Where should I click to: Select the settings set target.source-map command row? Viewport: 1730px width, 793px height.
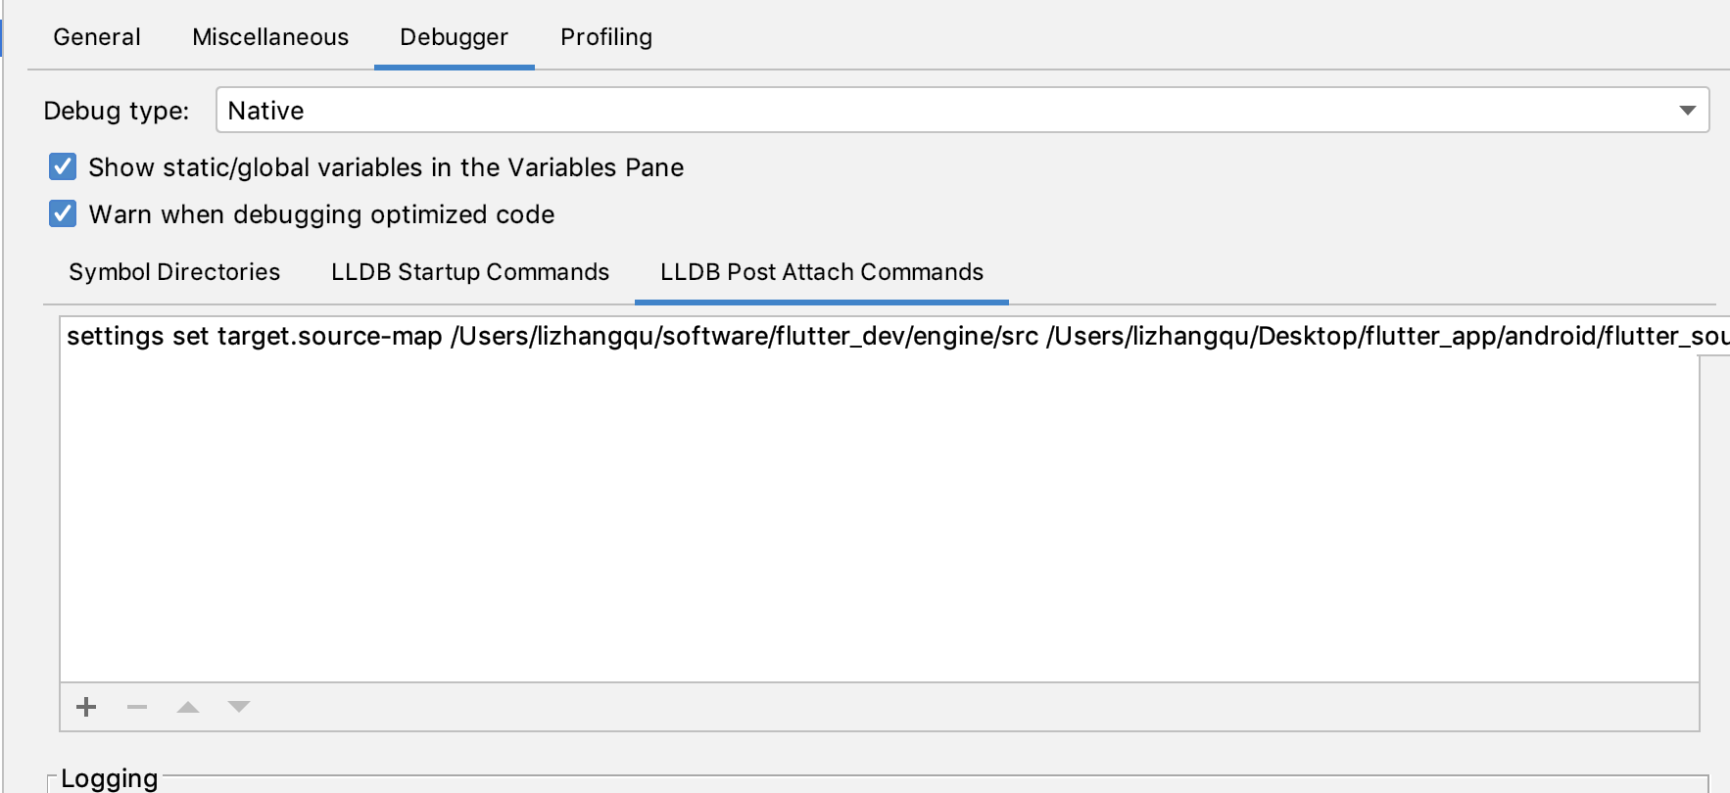(784, 337)
